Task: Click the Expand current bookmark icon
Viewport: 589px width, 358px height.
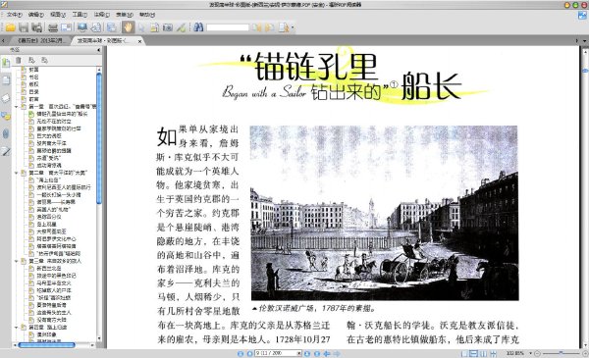Action: point(31,60)
